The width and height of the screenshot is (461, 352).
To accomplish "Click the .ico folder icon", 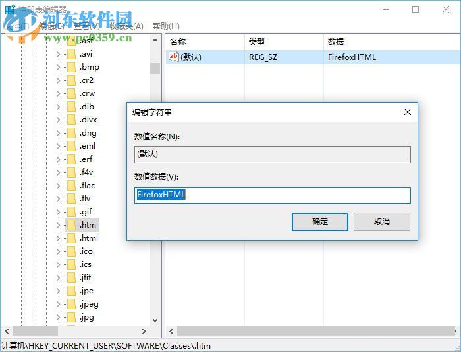I will pos(71,251).
